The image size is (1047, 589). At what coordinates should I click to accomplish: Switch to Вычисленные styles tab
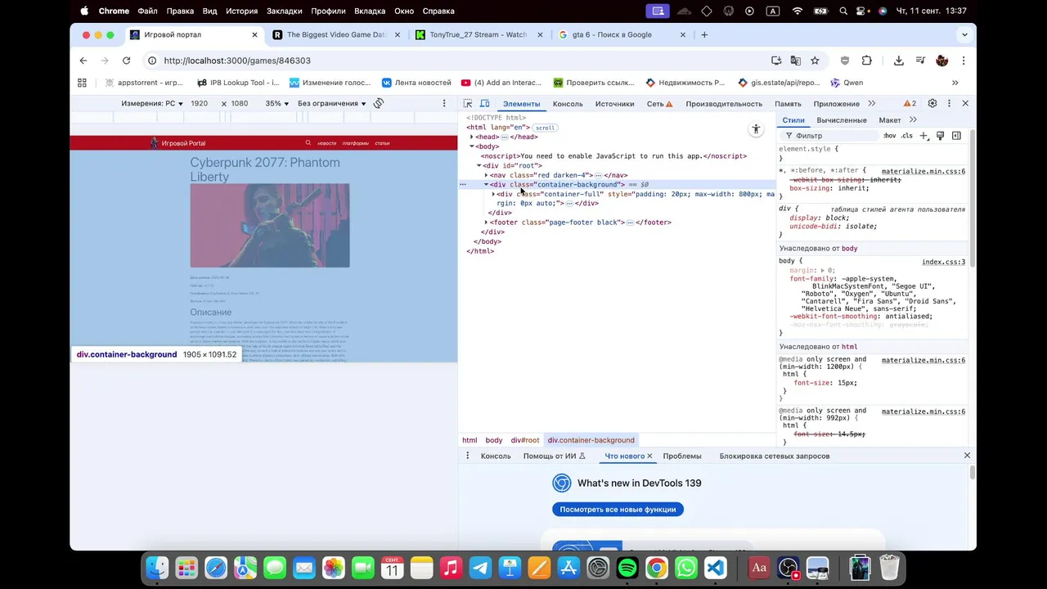842,120
